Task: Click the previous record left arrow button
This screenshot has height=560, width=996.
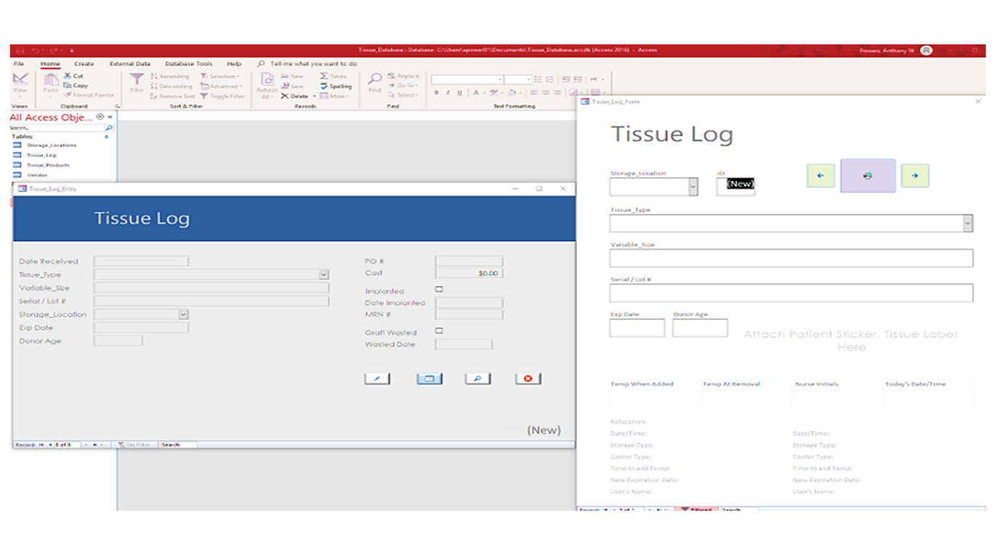Action: pos(820,176)
